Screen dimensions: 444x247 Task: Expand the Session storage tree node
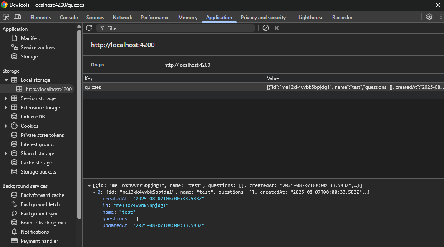6,98
